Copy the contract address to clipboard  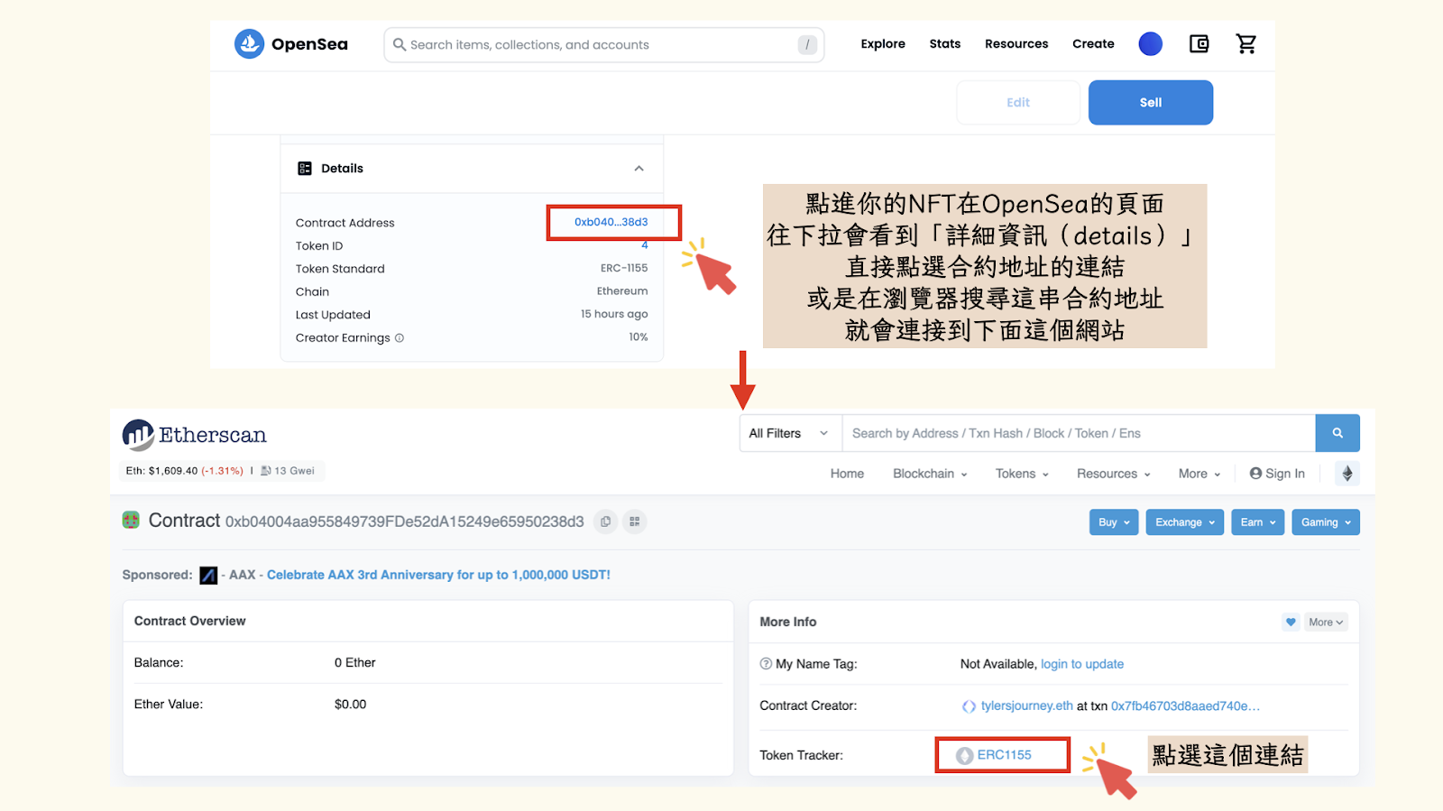click(605, 521)
